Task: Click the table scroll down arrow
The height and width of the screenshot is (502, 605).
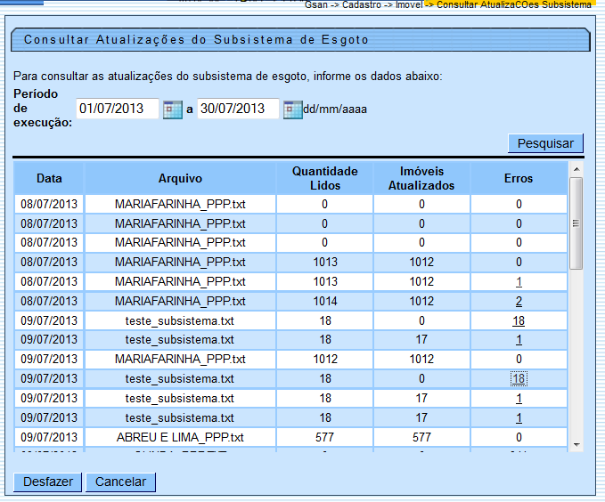Action: click(576, 443)
